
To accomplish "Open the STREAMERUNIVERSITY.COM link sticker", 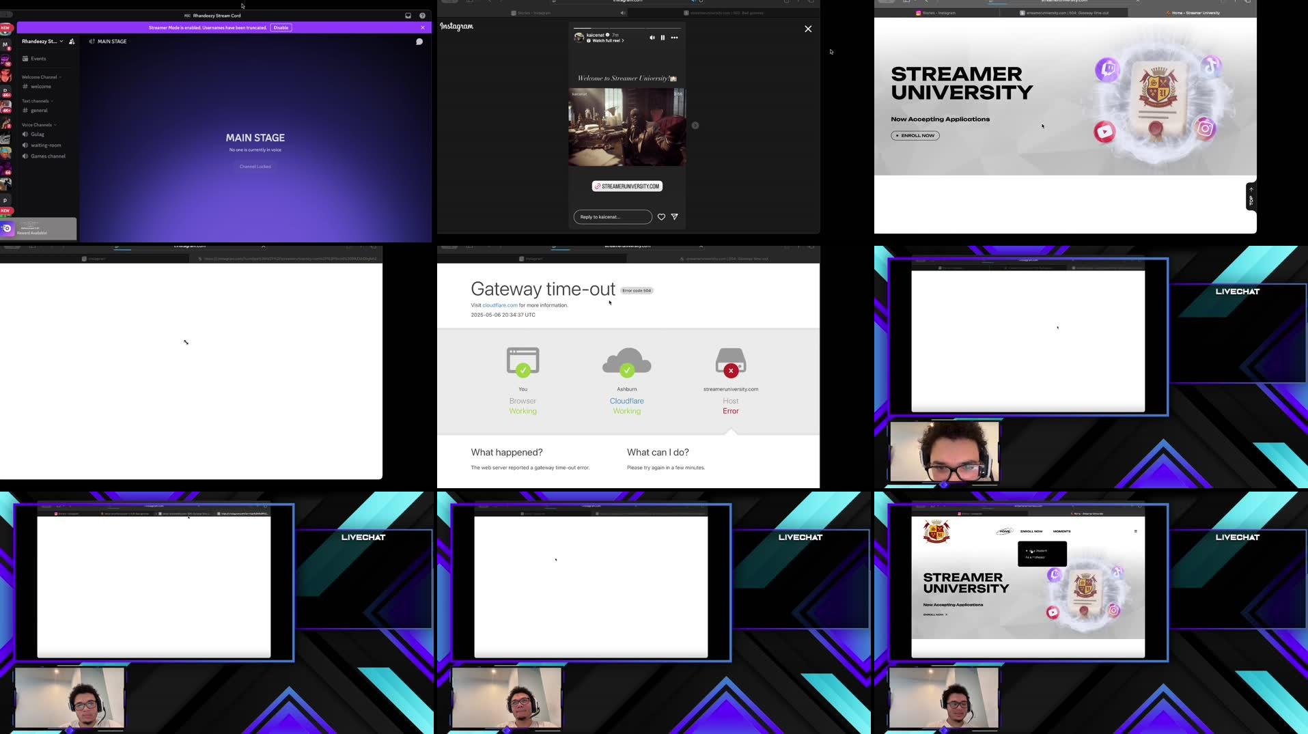I will [627, 186].
